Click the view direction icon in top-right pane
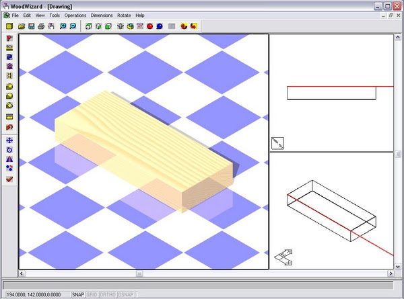 [277, 143]
